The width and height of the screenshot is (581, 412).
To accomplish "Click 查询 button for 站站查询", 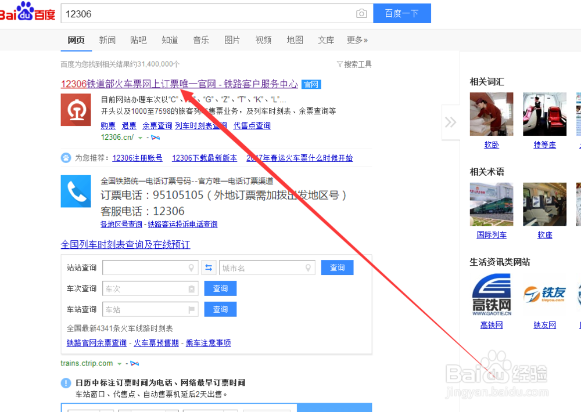I will coord(337,268).
